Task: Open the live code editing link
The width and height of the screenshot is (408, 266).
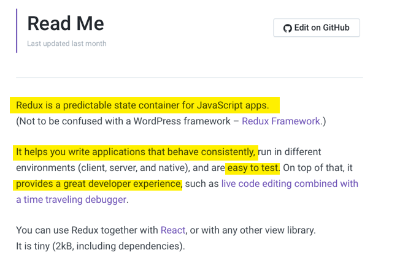Action: (290, 184)
